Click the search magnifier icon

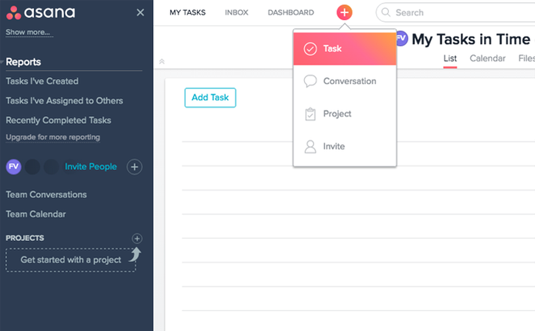pos(385,13)
